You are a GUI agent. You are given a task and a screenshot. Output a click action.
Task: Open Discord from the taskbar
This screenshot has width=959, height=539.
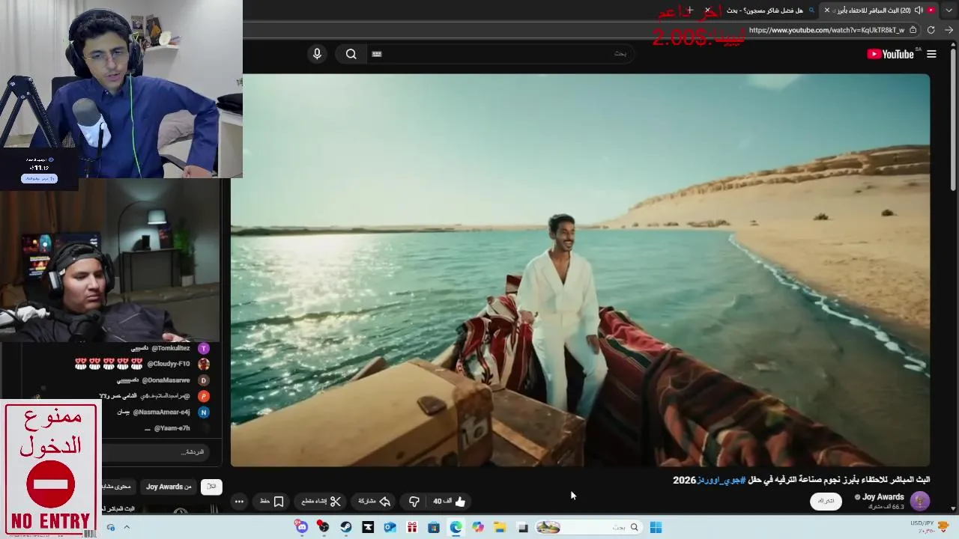[302, 527]
